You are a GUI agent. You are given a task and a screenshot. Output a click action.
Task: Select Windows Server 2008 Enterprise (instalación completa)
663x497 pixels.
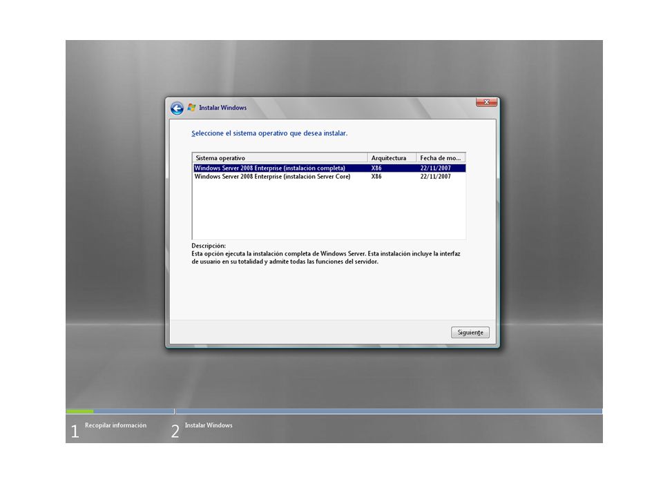click(x=329, y=168)
